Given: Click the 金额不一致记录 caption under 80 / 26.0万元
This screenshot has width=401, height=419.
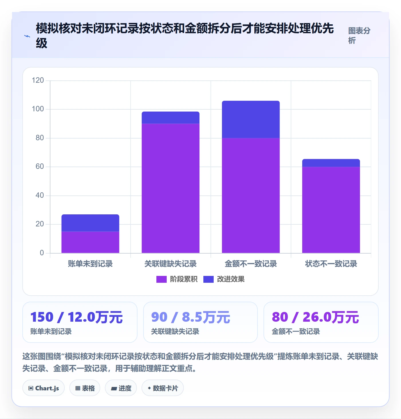Looking at the screenshot, I should point(296,332).
